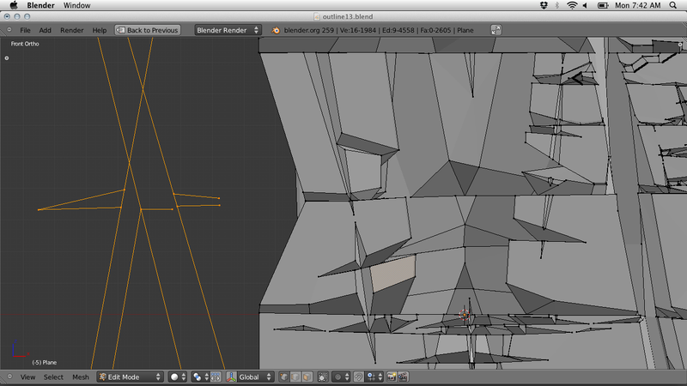
Task: Open the pivot point dropdown
Action: (200, 377)
